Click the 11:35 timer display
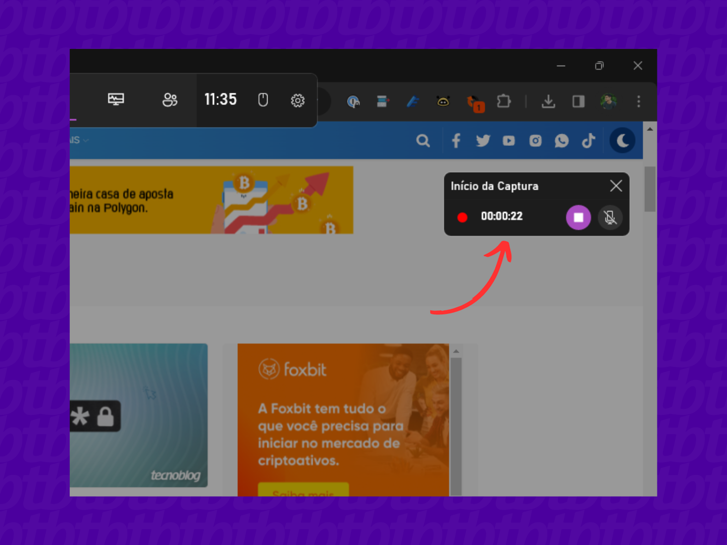The image size is (727, 545). click(x=221, y=99)
